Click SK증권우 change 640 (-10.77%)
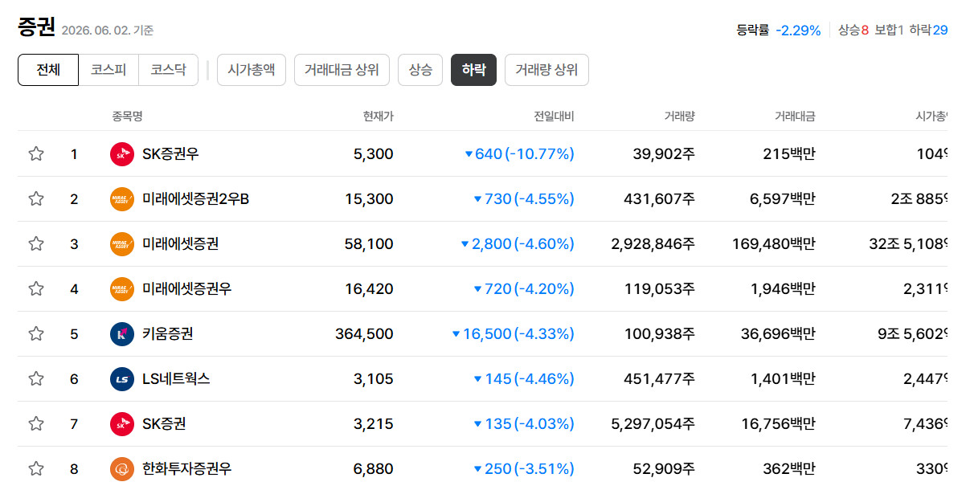Image resolution: width=966 pixels, height=486 pixels. (x=520, y=153)
